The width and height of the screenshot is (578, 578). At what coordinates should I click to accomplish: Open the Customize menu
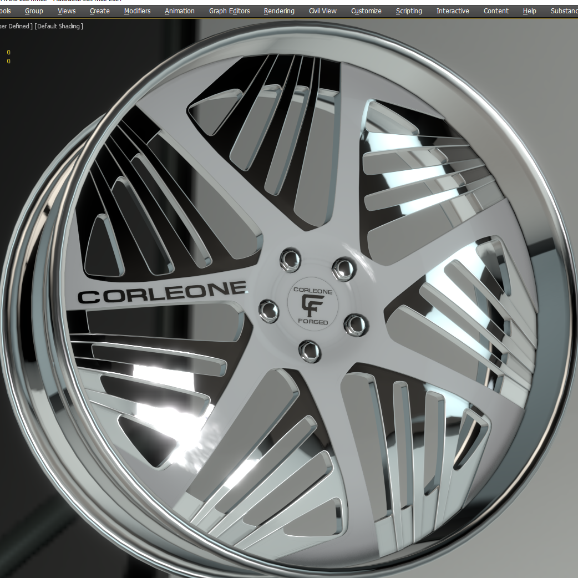tap(366, 11)
